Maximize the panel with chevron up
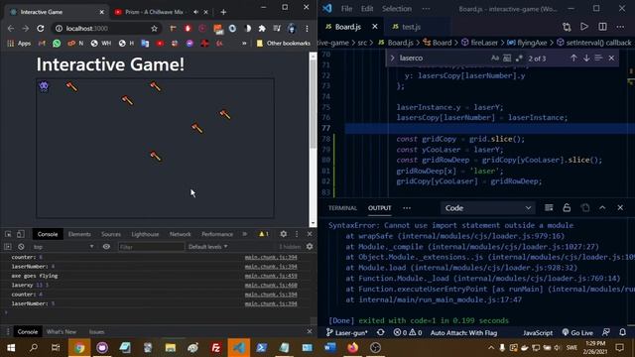The width and height of the screenshot is (635, 357). click(602, 207)
